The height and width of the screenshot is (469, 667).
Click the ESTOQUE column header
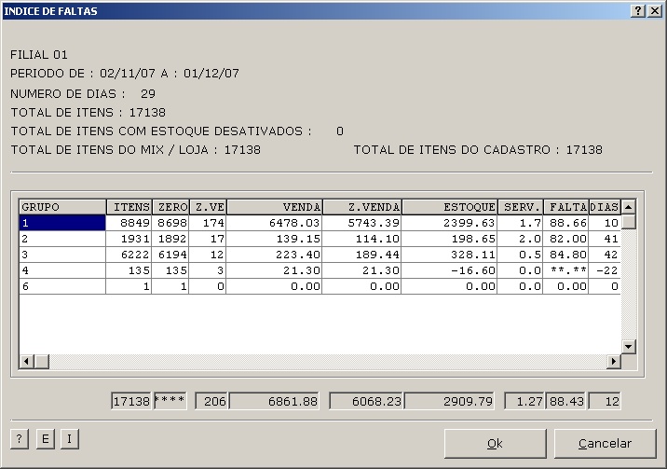click(450, 207)
